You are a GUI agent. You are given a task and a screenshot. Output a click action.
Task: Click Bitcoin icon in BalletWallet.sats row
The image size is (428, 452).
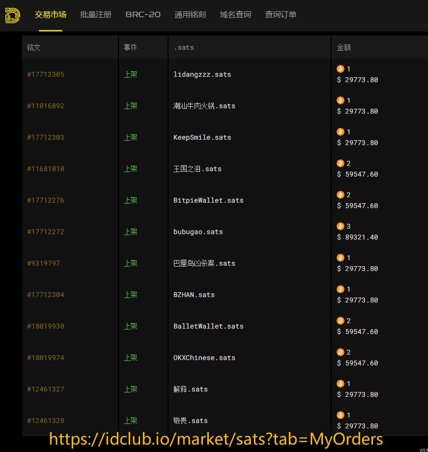pyautogui.click(x=341, y=321)
